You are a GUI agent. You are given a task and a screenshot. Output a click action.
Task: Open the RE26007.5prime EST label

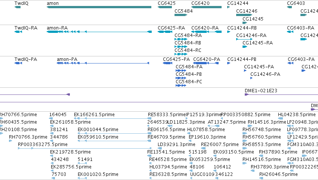click(220, 145)
